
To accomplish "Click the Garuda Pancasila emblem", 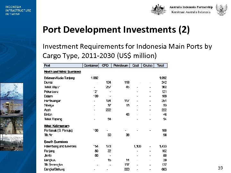I will pyautogui.click(x=221, y=10).
